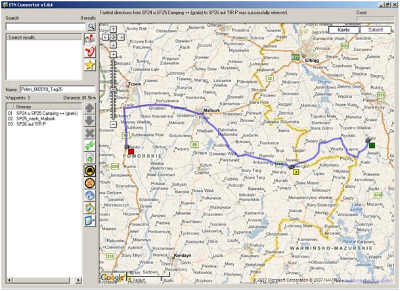Viewport: 400px width, 291px height.
Task: Click the Elbląg city label on map
Action: [312, 60]
